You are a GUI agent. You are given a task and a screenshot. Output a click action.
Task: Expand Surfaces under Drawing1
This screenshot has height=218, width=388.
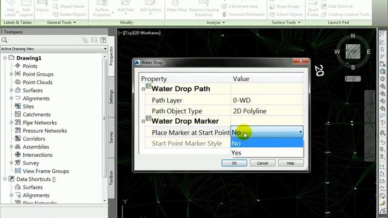click(11, 90)
